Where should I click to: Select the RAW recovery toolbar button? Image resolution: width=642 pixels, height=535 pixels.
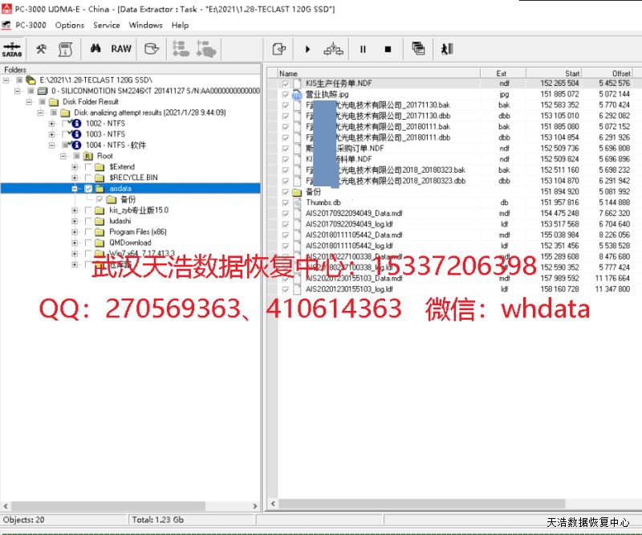tap(121, 49)
